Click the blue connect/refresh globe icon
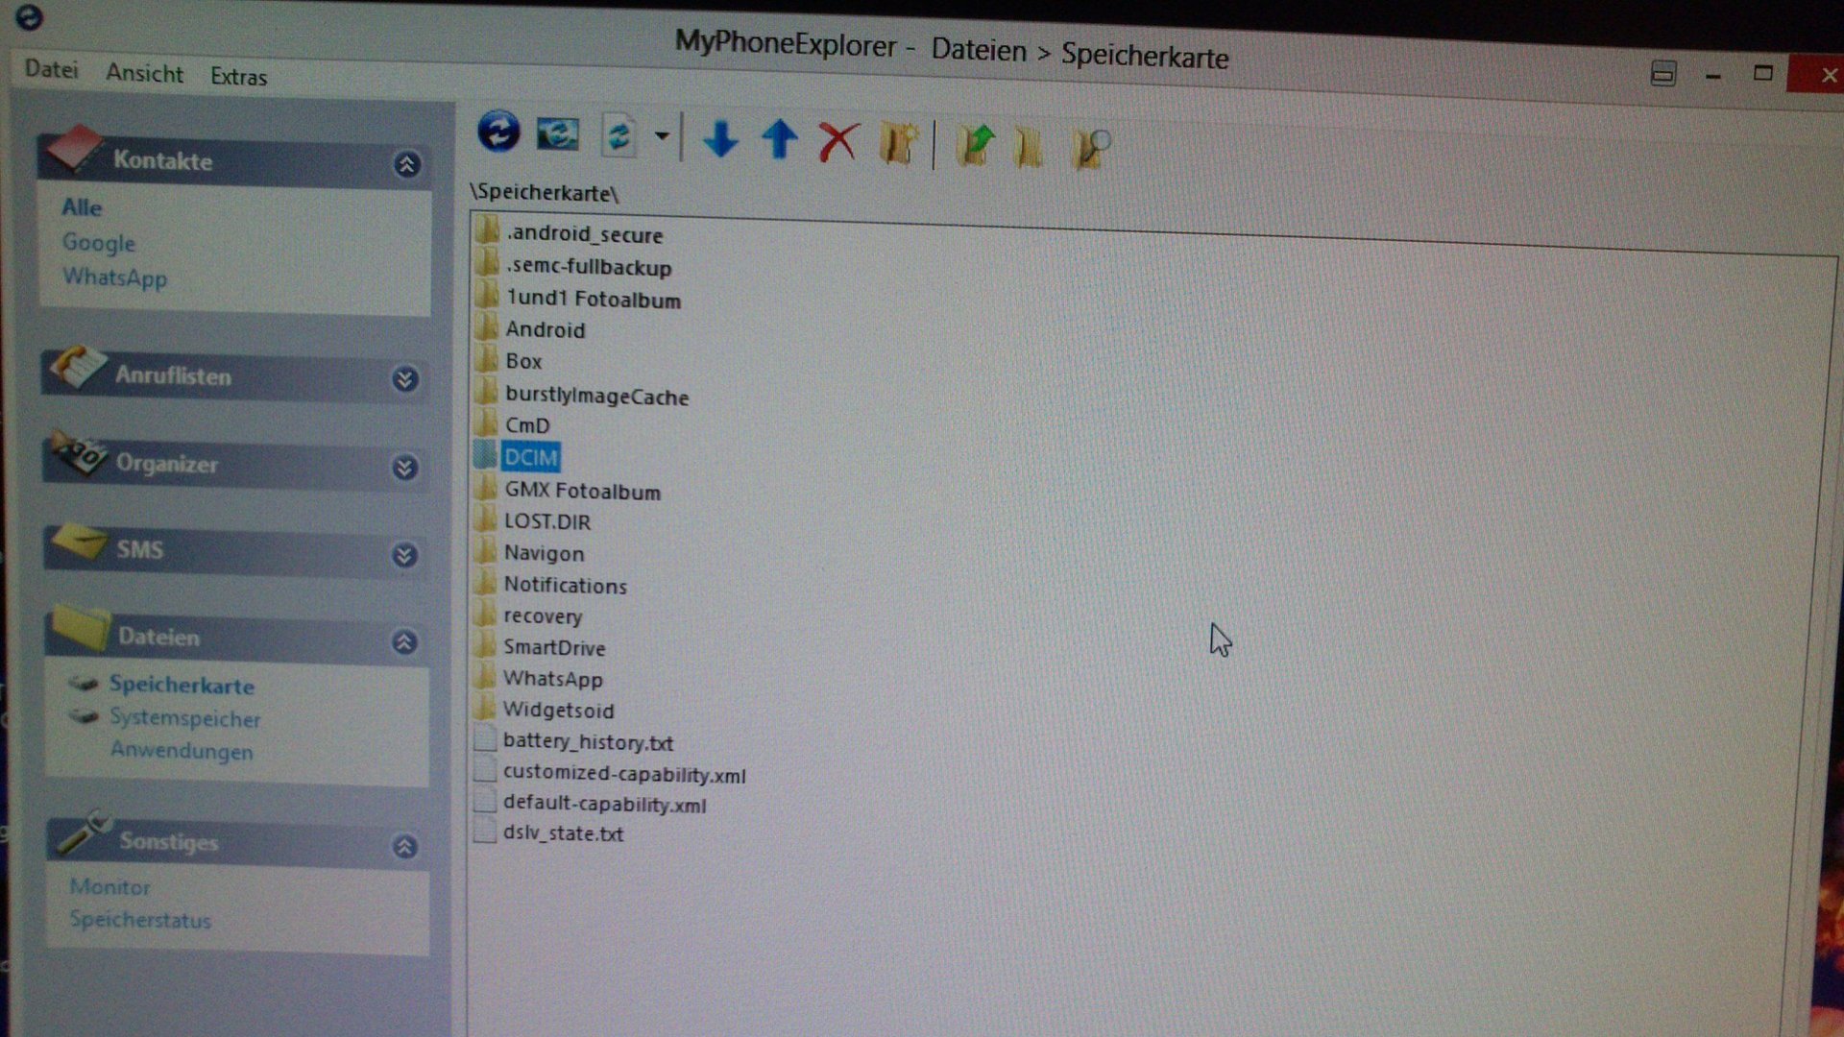 click(x=498, y=132)
